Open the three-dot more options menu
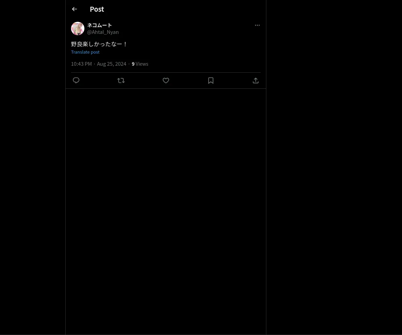Screen dimensions: 402x335 [x=257, y=25]
